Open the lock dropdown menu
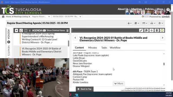The width and height of the screenshot is (173, 97). click(130, 23)
